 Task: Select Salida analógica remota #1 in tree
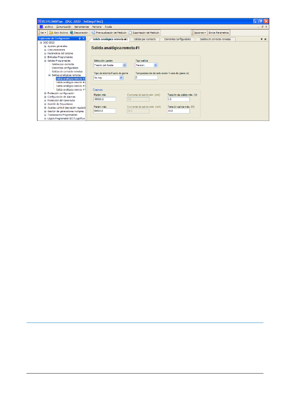click(x=71, y=79)
